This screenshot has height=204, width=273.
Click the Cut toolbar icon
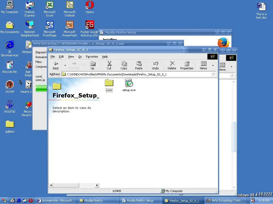coord(109,65)
